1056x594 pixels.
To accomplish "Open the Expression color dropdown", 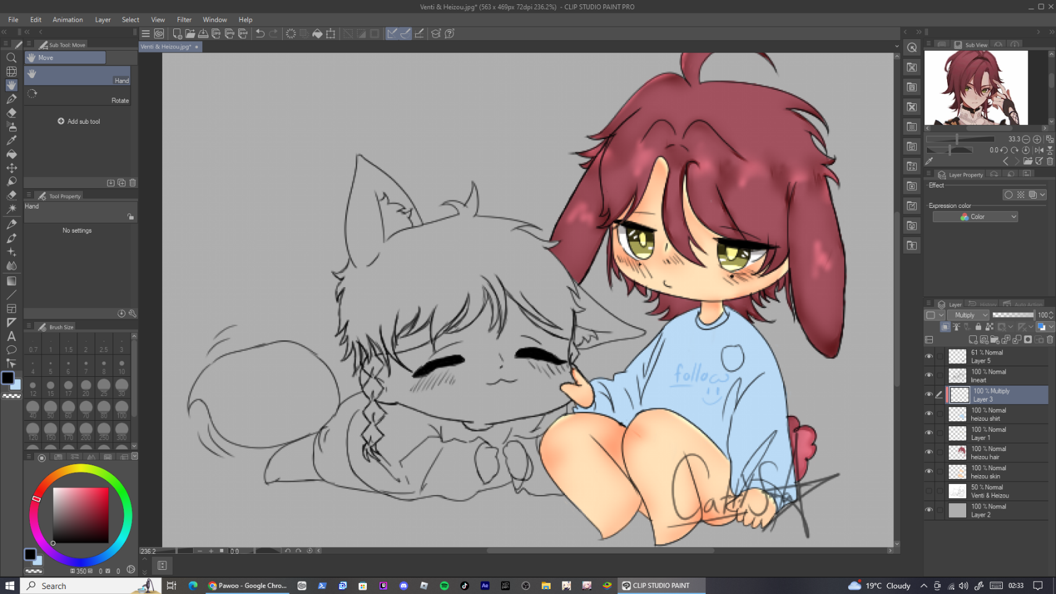I will tap(975, 217).
